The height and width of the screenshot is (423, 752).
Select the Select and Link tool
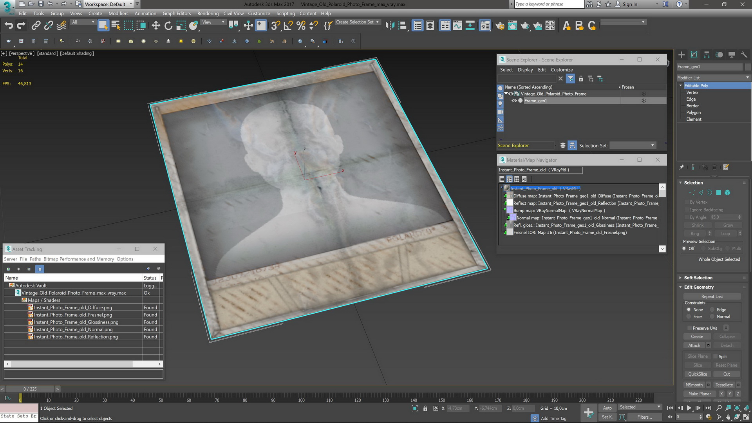tap(36, 26)
